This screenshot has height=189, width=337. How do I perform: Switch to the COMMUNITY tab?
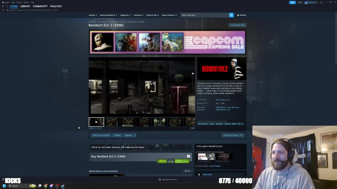pos(40,6)
